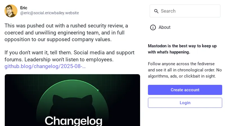Click the "algorithms, ads, or clickbait" line
This screenshot has width=225, height=126.
(x=182, y=76)
